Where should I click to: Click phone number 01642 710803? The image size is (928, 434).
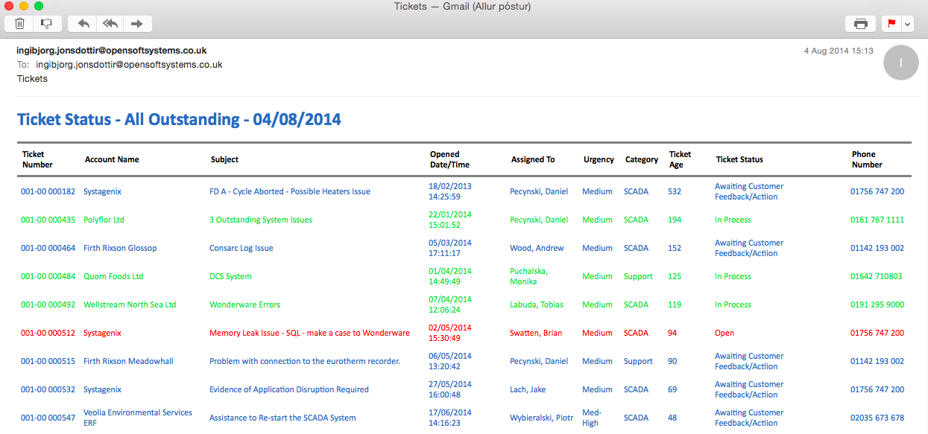pyautogui.click(x=877, y=276)
